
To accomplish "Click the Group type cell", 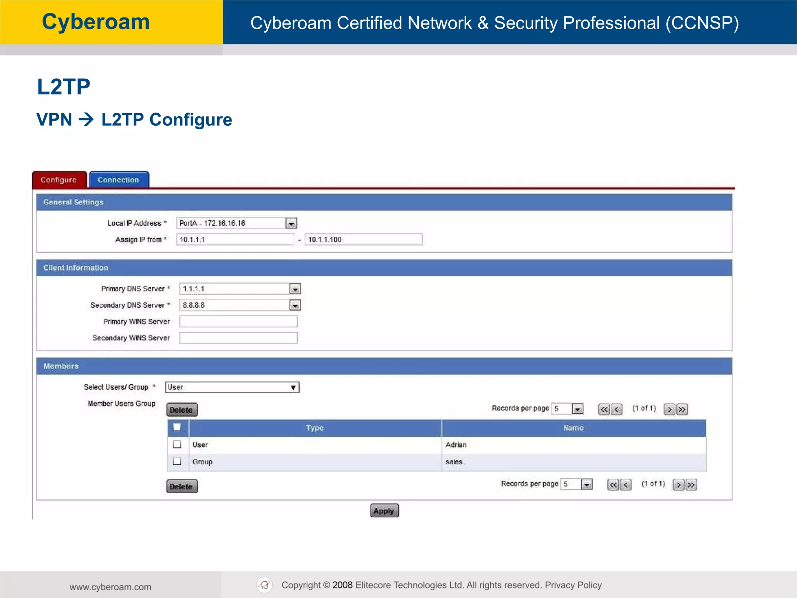I will tap(315, 462).
